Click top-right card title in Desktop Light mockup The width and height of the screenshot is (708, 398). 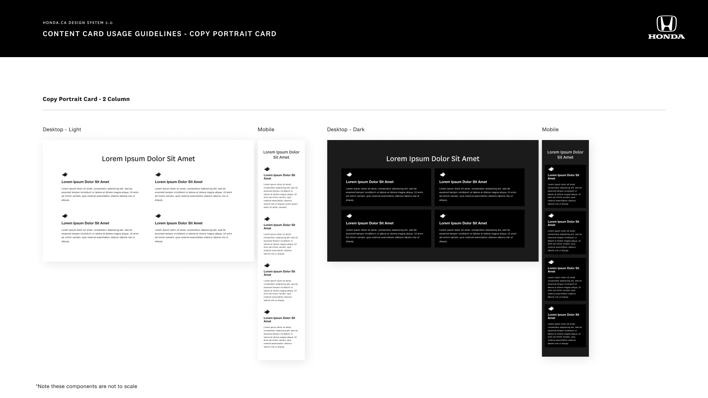179,182
